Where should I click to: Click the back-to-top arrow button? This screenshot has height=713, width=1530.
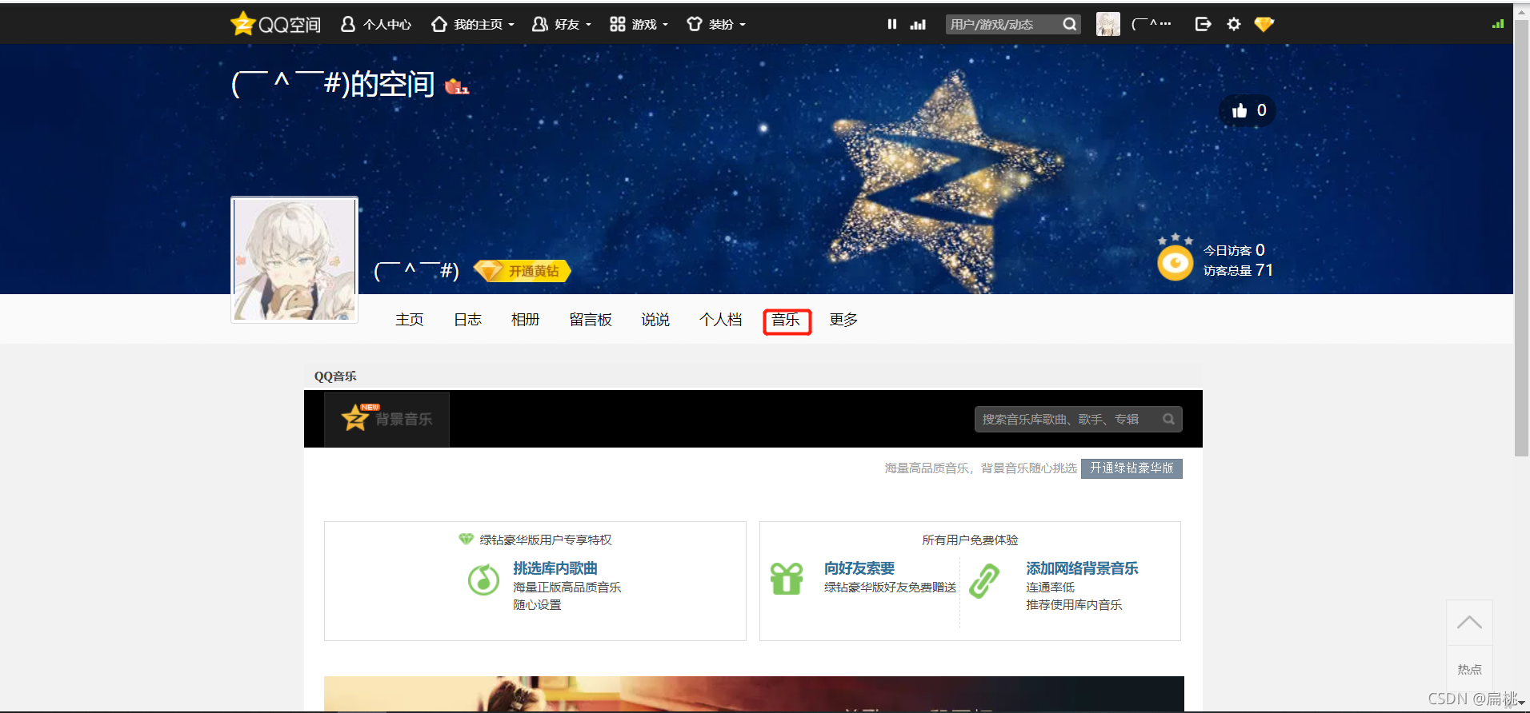[1469, 623]
